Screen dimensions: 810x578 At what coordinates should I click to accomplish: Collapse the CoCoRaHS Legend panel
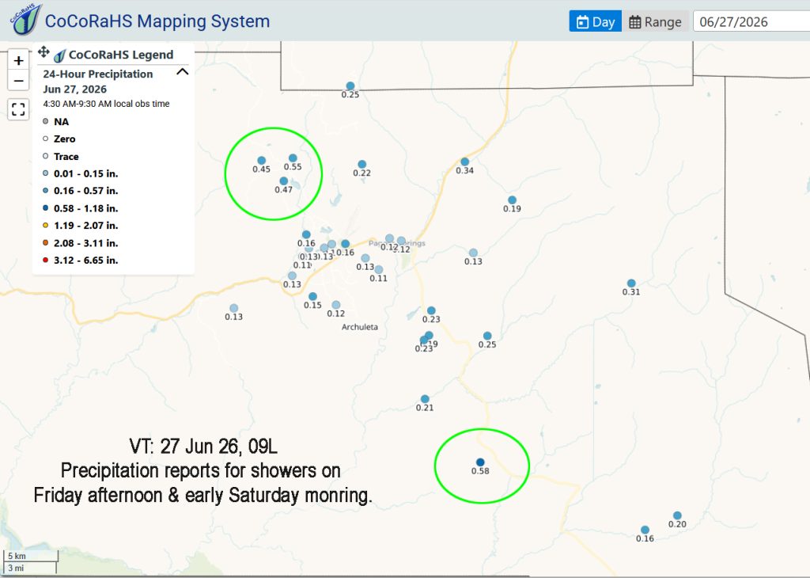pos(183,72)
